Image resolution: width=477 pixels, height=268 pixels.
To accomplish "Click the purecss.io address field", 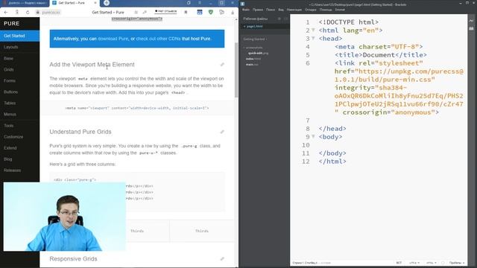I will coord(48,12).
